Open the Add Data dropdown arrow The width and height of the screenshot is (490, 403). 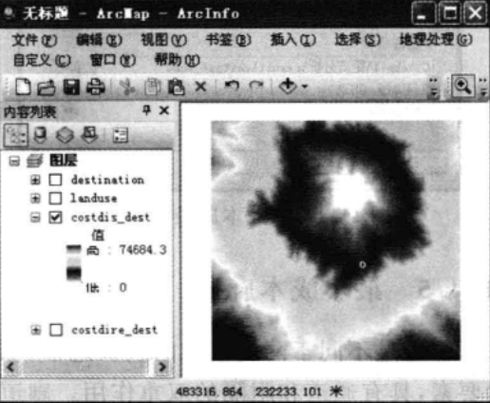(x=305, y=86)
